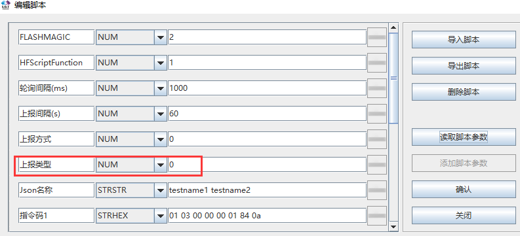Click the small button beside 上报间隔 value
520x236 pixels.
click(377, 113)
